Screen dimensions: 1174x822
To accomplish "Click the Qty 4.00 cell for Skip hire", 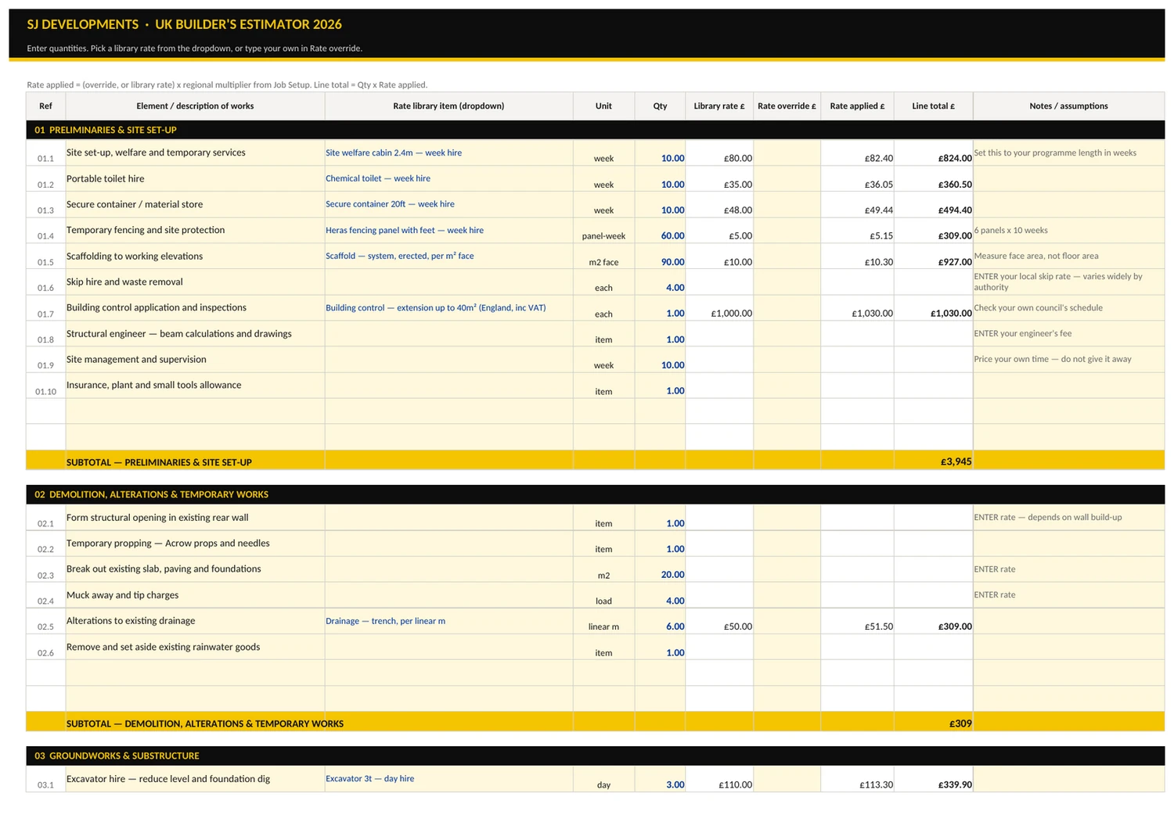I will point(660,282).
